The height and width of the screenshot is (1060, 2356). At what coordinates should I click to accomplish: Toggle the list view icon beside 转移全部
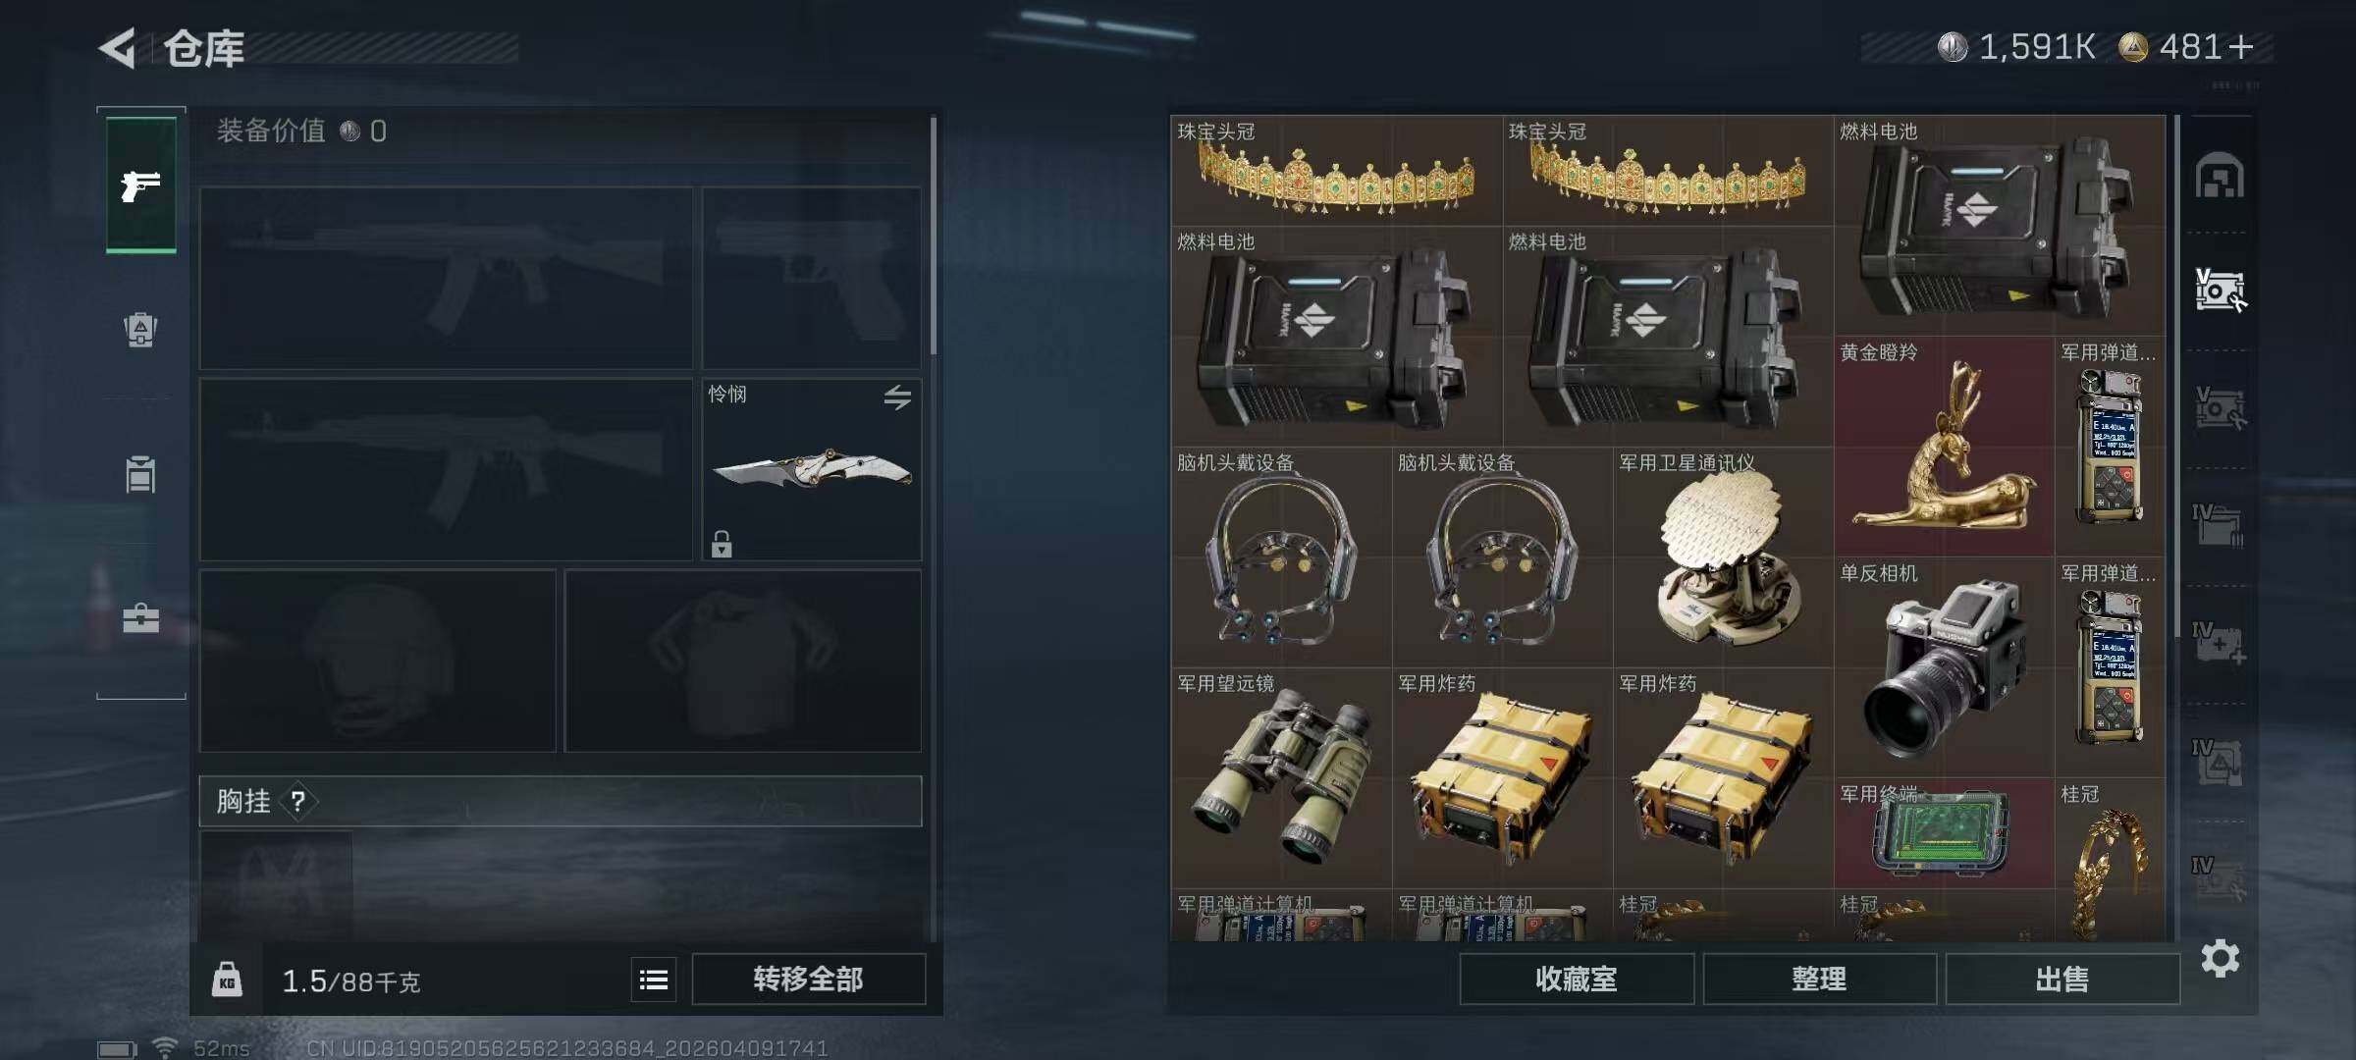[x=654, y=980]
